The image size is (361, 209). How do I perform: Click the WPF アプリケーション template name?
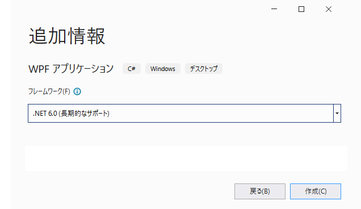pos(71,69)
